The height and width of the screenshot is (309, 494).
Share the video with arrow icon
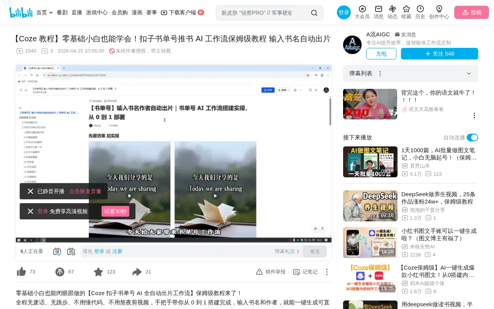tap(137, 272)
